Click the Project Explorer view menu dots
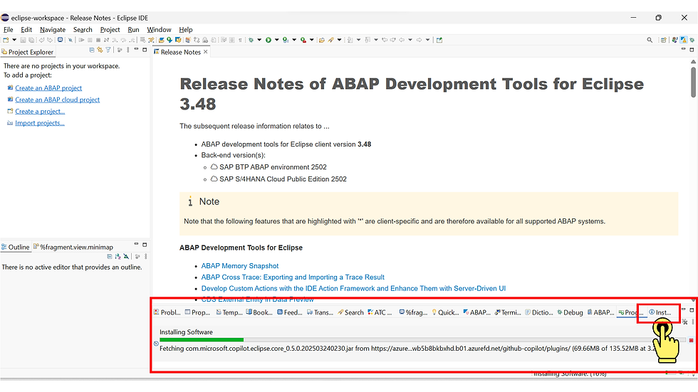This screenshot has width=698, height=392. click(x=127, y=51)
